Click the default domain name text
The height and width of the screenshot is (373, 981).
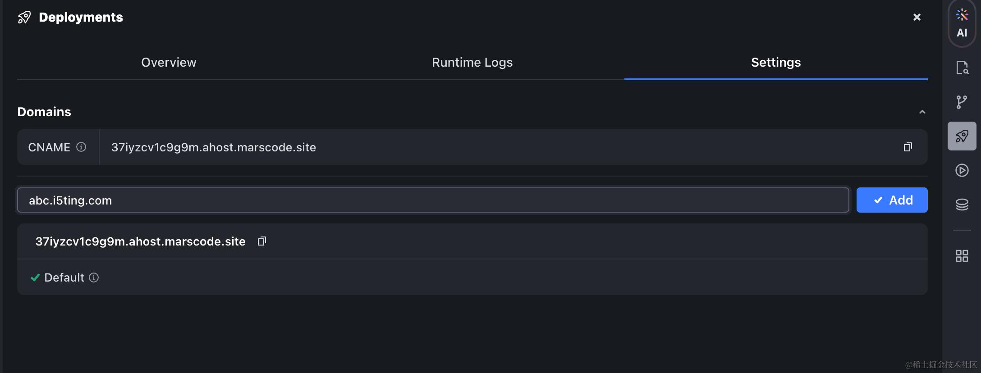(140, 241)
